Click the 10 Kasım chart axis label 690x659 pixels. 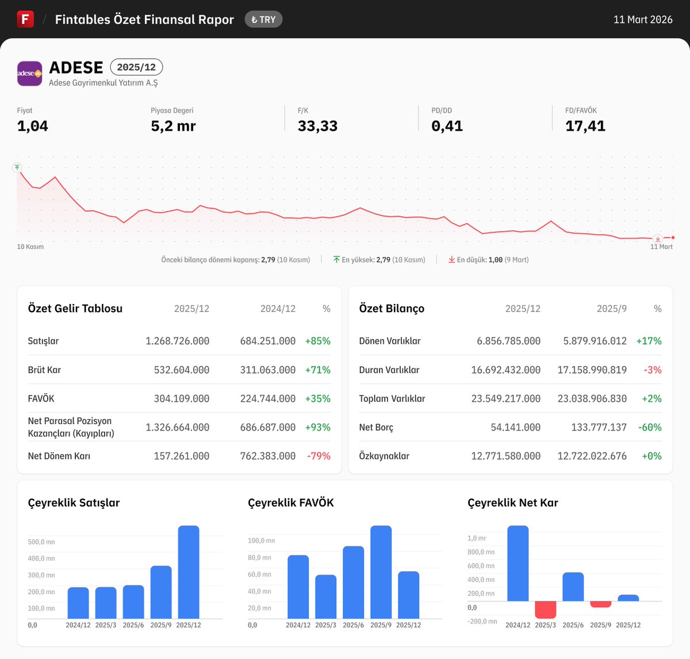30,247
